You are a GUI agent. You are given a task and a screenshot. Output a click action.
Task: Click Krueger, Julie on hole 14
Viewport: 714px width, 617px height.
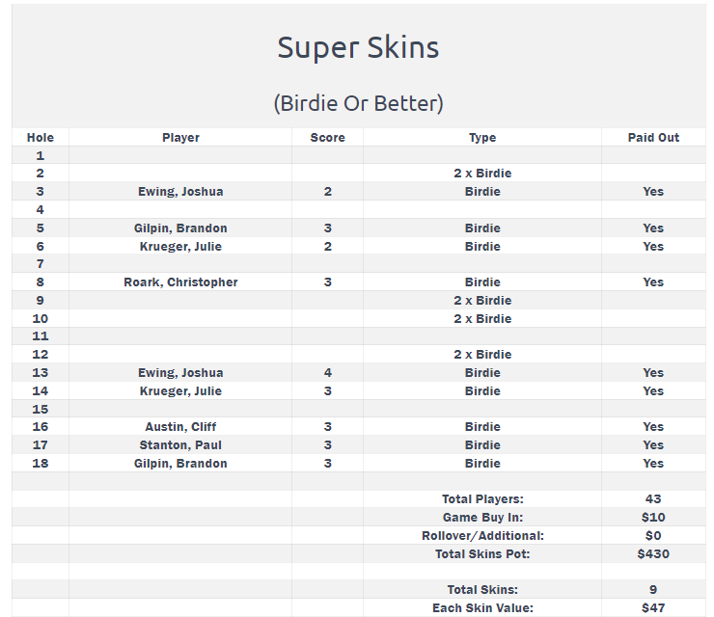(180, 391)
